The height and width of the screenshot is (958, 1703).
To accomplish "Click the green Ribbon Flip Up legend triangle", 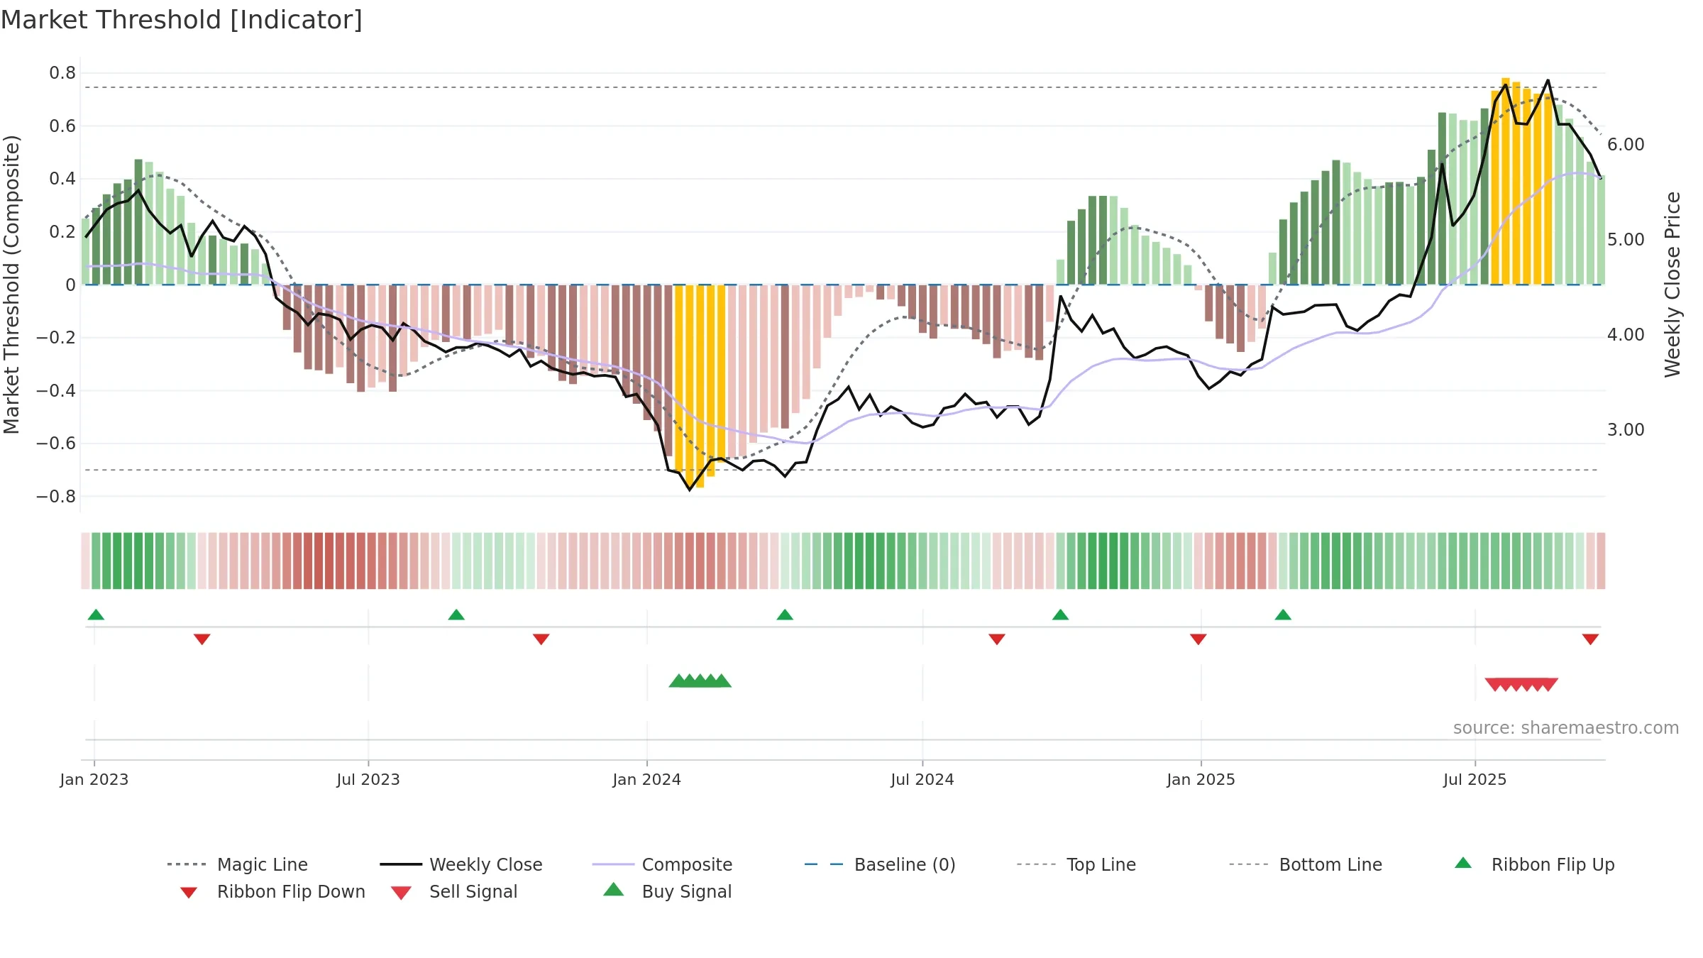I will (x=1463, y=863).
